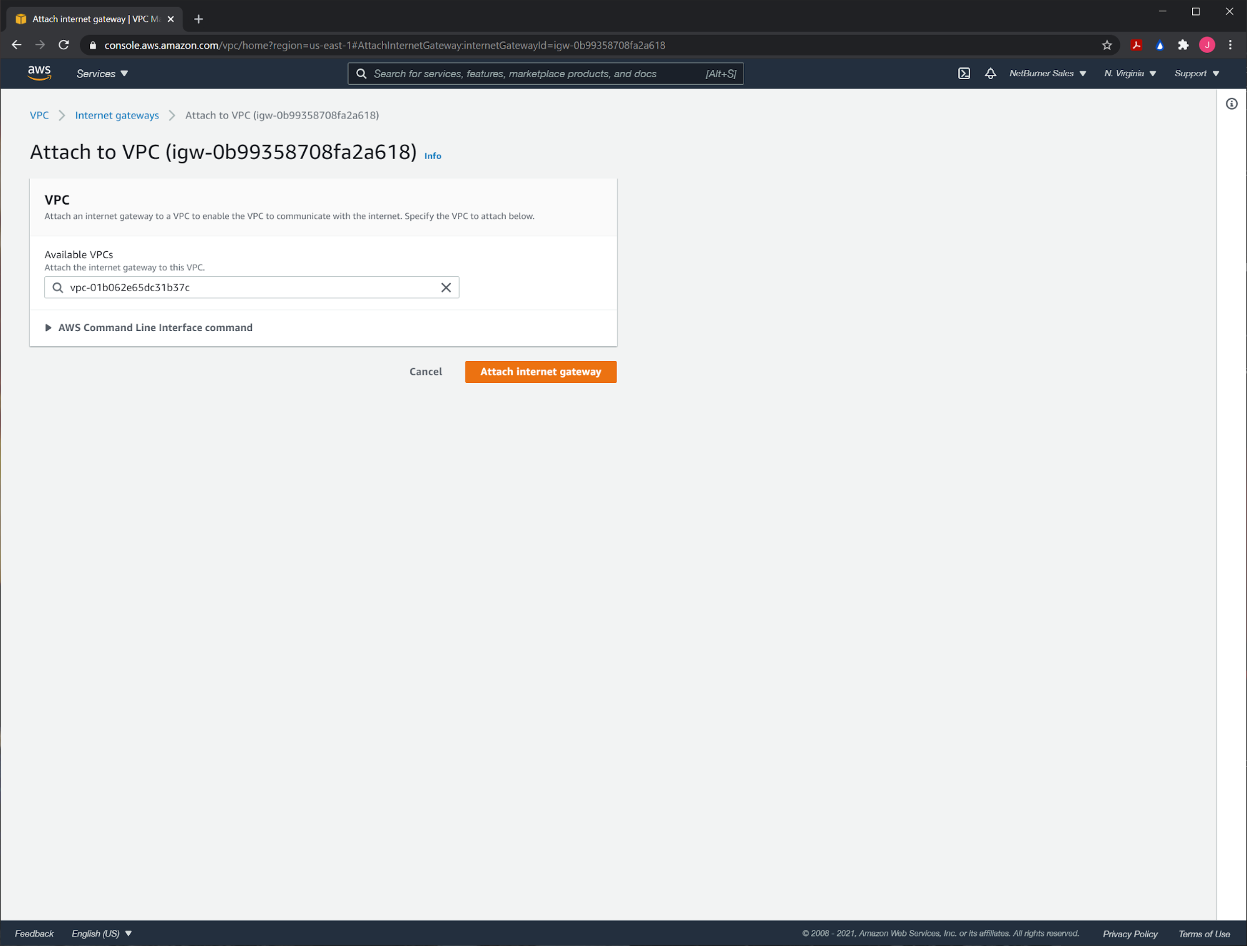This screenshot has width=1247, height=946.
Task: Click the AWS logo home icon
Action: tap(39, 73)
